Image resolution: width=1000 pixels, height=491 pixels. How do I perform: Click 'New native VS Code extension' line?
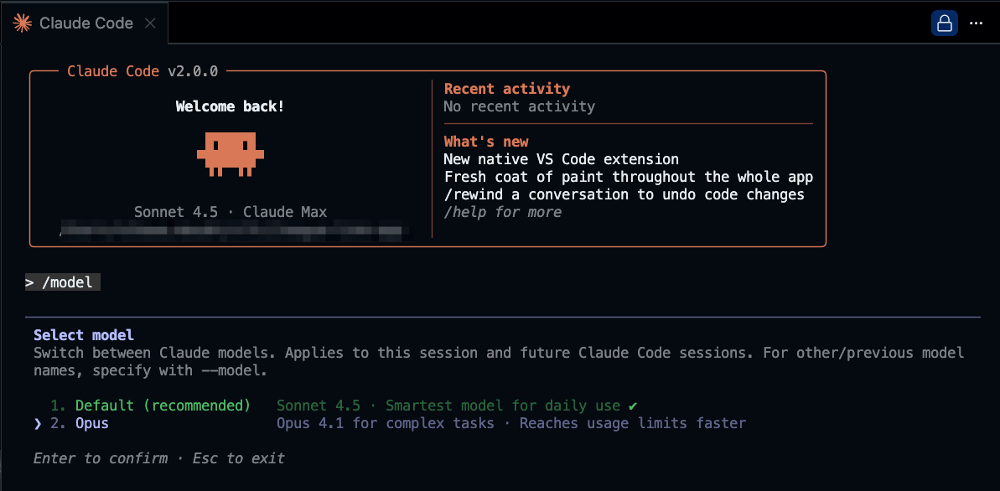coord(562,158)
